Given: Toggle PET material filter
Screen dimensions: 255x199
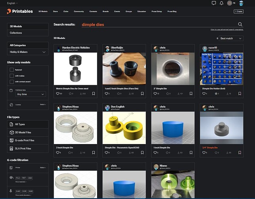Looking at the screenshot, I should [24, 178].
